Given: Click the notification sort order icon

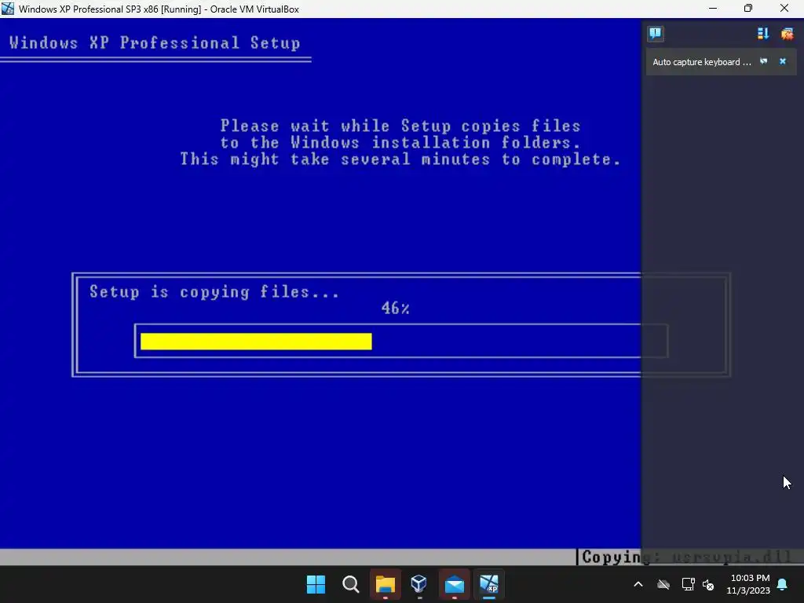Looking at the screenshot, I should coord(763,34).
